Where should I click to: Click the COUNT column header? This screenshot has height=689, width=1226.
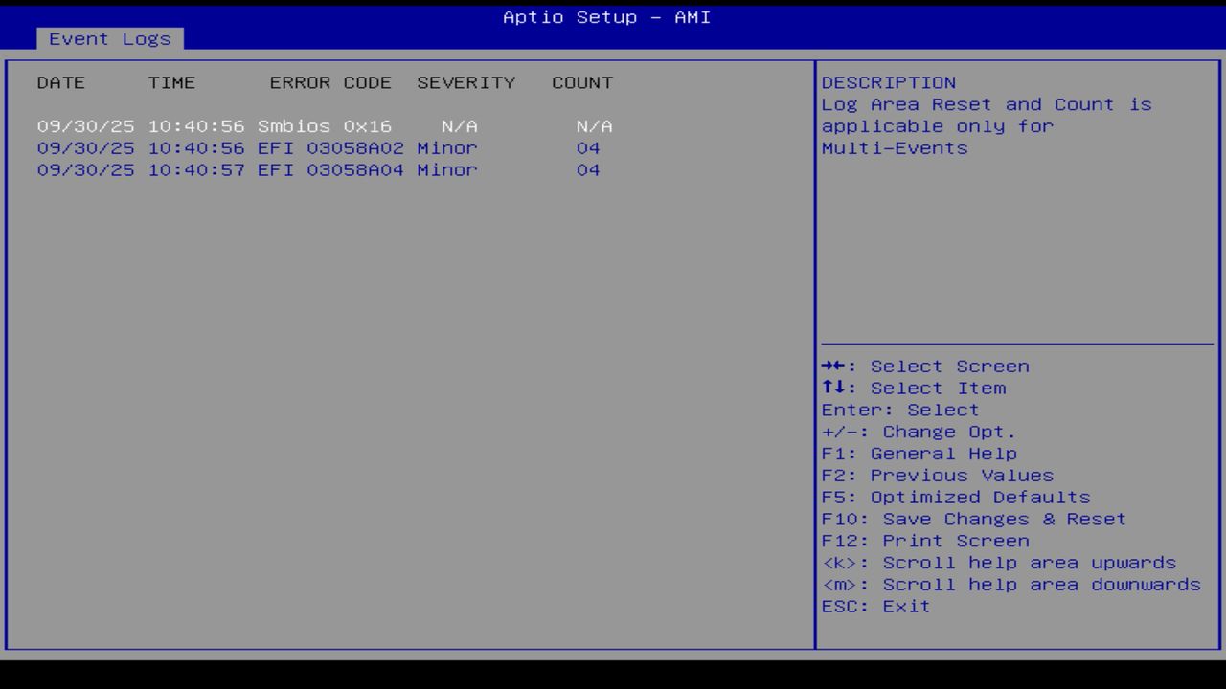point(581,82)
